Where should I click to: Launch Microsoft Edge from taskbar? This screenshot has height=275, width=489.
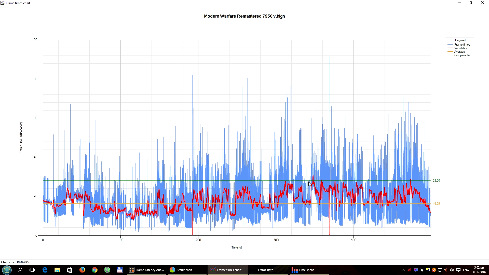pos(45,270)
